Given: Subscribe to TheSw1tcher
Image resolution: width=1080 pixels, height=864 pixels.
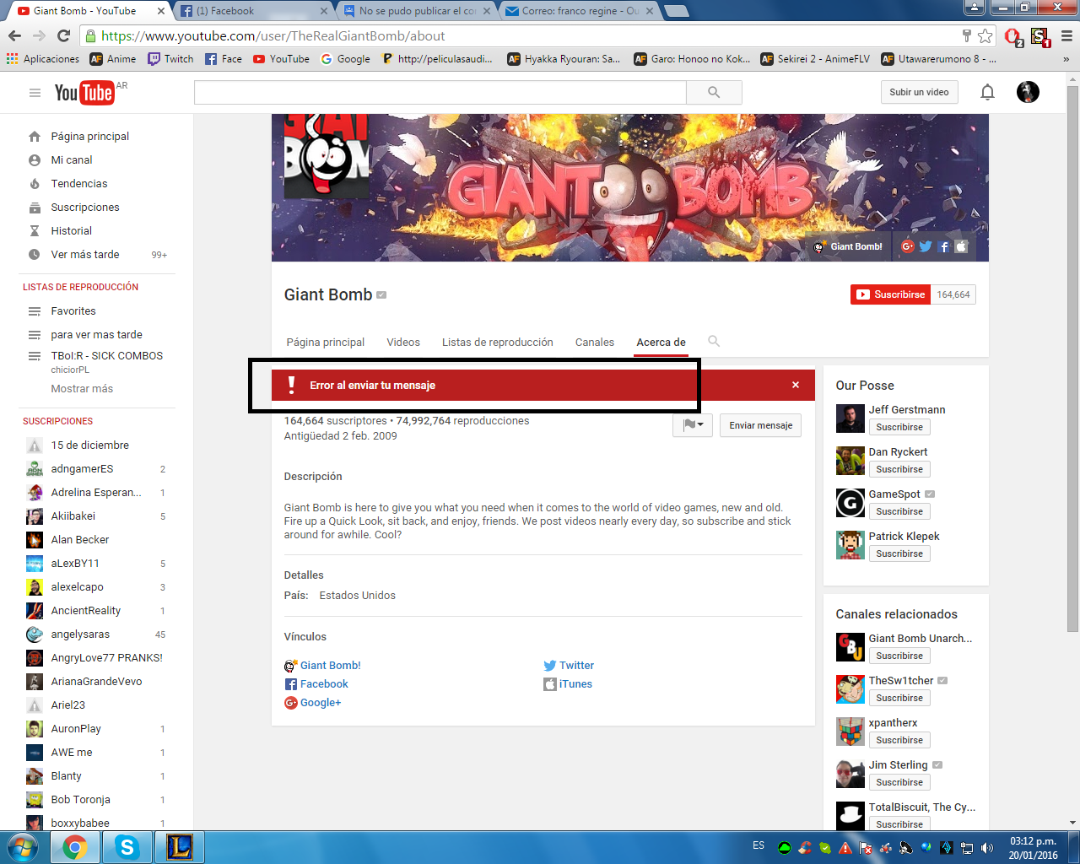Looking at the screenshot, I should coord(899,698).
